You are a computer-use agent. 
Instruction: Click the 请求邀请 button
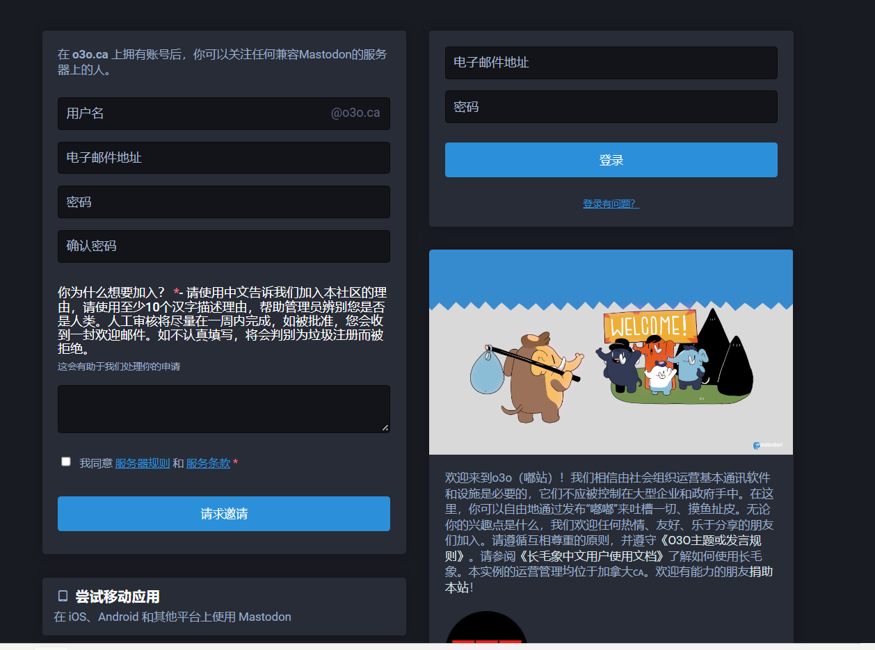coord(223,514)
